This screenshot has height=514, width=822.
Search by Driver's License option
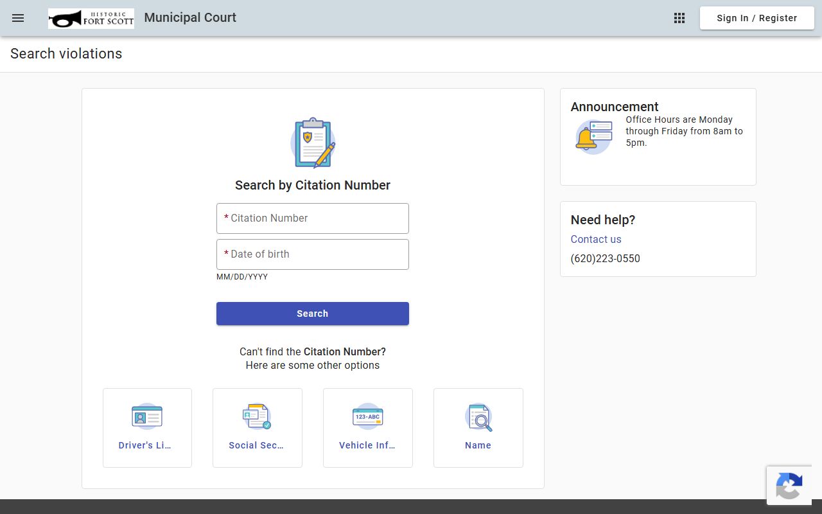point(147,428)
